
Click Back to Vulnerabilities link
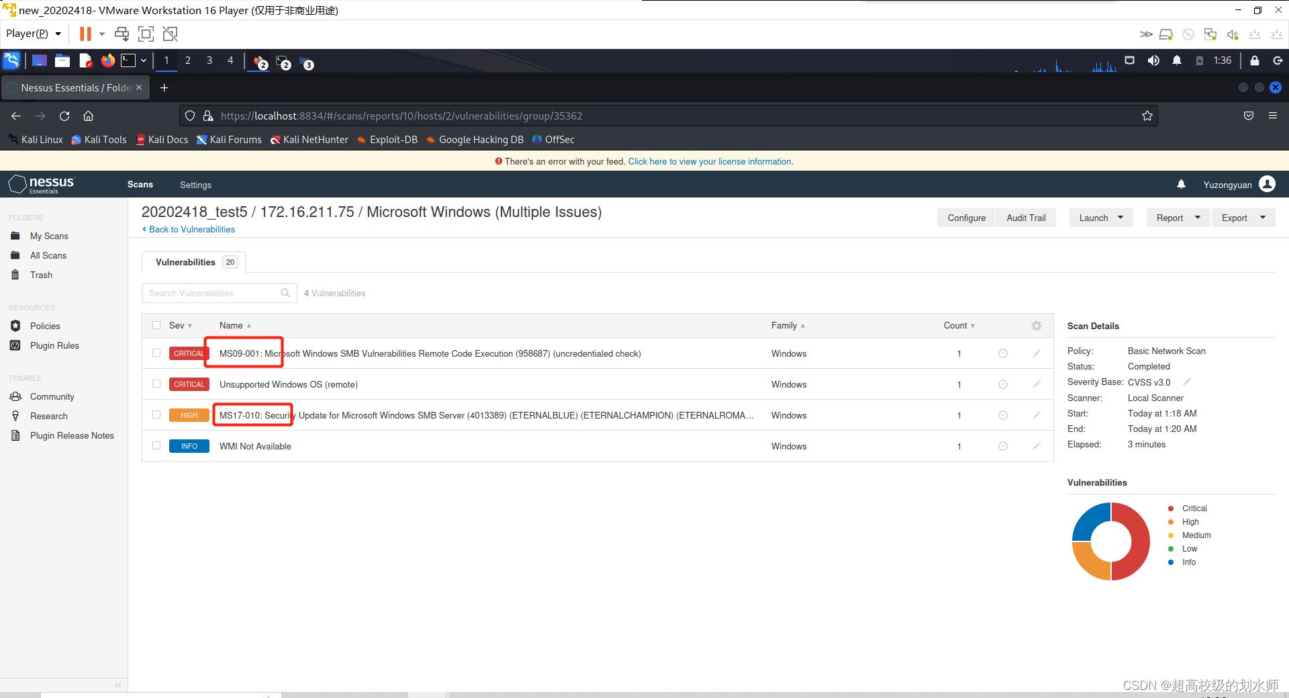[191, 229]
